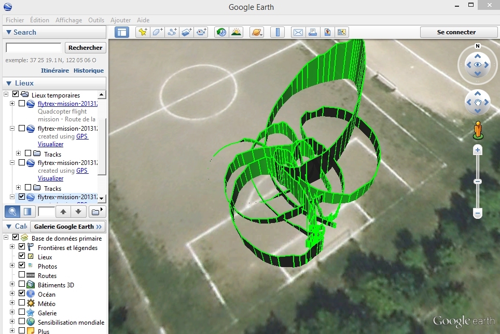Click the Street View pegman icon
Viewport: 500px width, 334px height.
[478, 130]
